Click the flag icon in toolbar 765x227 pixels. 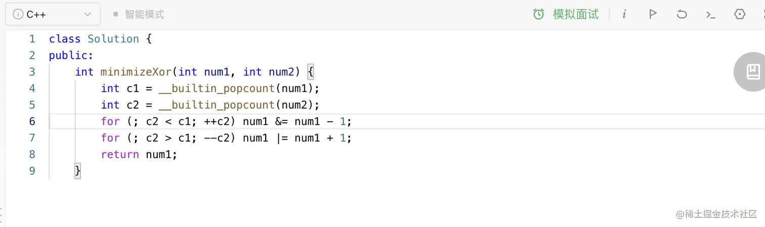click(x=653, y=14)
